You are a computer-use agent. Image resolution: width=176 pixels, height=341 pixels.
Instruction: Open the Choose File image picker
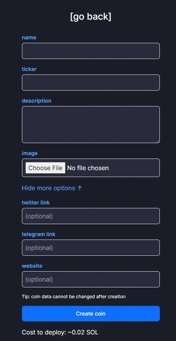coord(45,168)
